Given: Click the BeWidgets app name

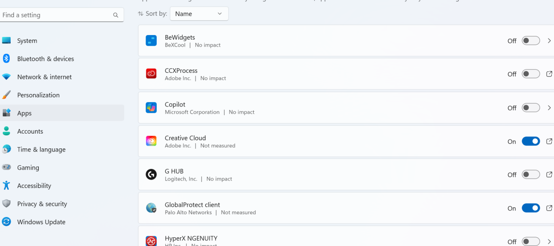Looking at the screenshot, I should (180, 37).
